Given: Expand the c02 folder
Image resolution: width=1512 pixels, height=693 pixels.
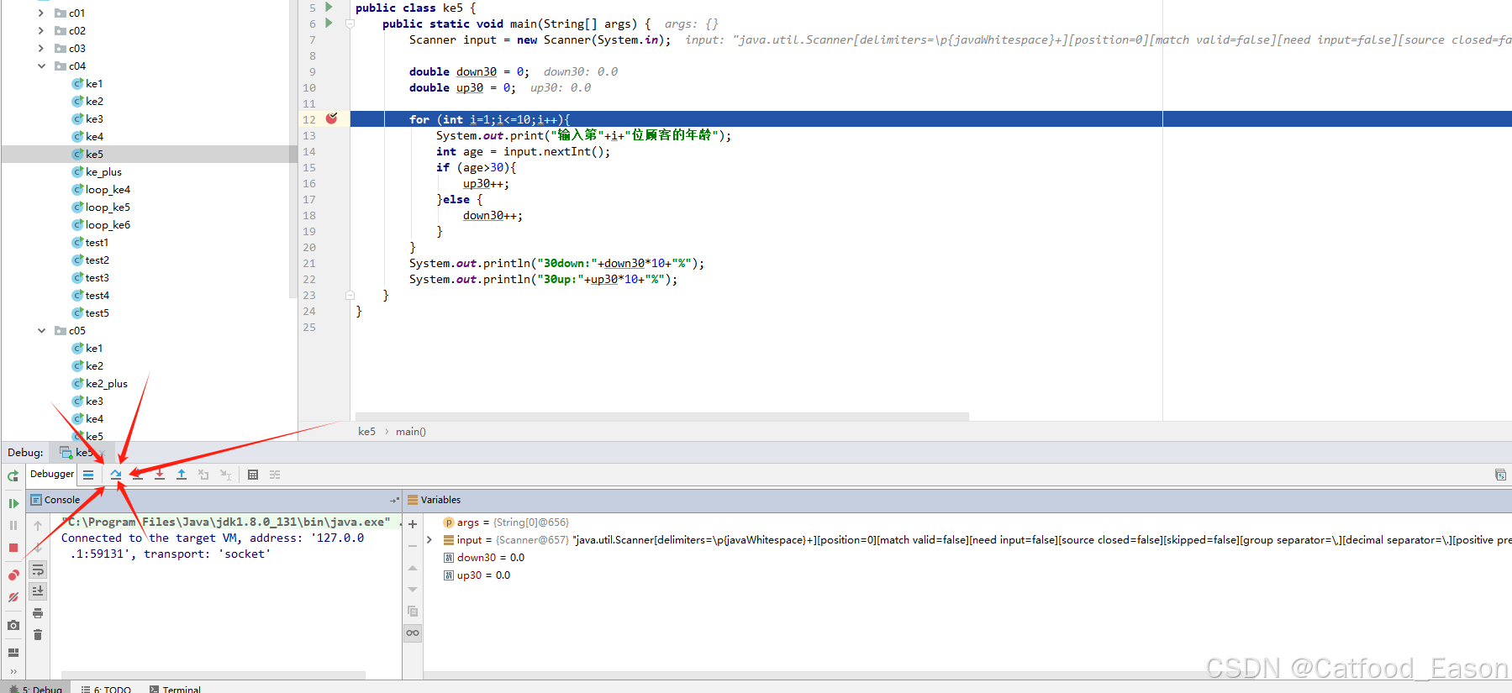Looking at the screenshot, I should coord(41,30).
